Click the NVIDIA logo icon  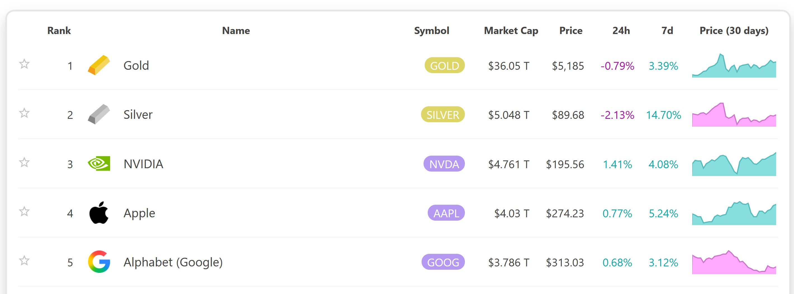[x=99, y=164]
